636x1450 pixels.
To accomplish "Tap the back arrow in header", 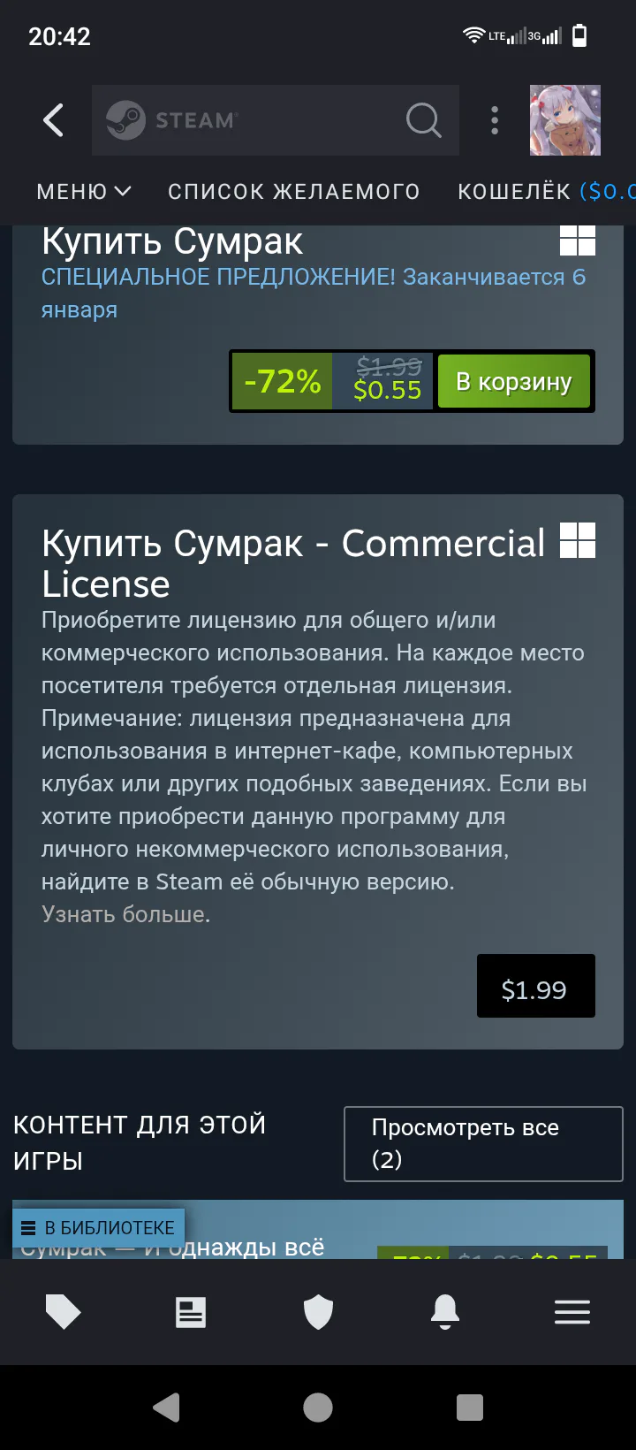I will click(x=53, y=120).
